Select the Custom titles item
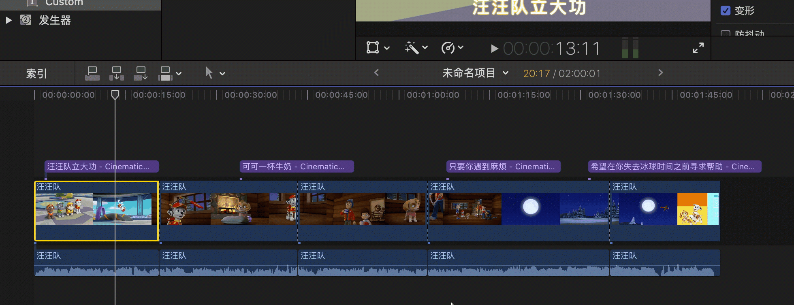This screenshot has width=794, height=305. [64, 3]
